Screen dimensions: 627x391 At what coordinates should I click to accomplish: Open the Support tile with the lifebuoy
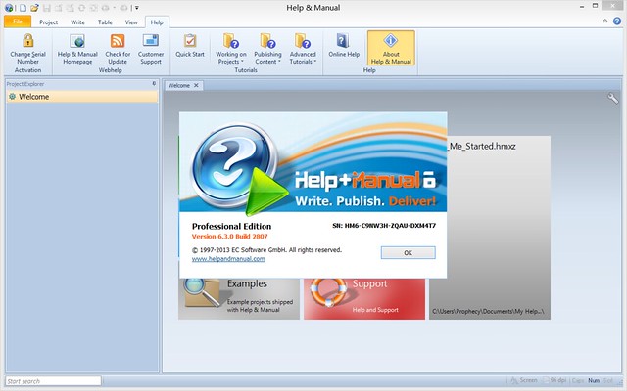[364, 298]
